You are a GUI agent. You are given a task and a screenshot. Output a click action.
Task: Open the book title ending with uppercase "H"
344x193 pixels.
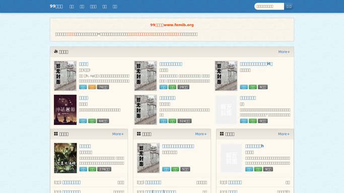click(256, 64)
